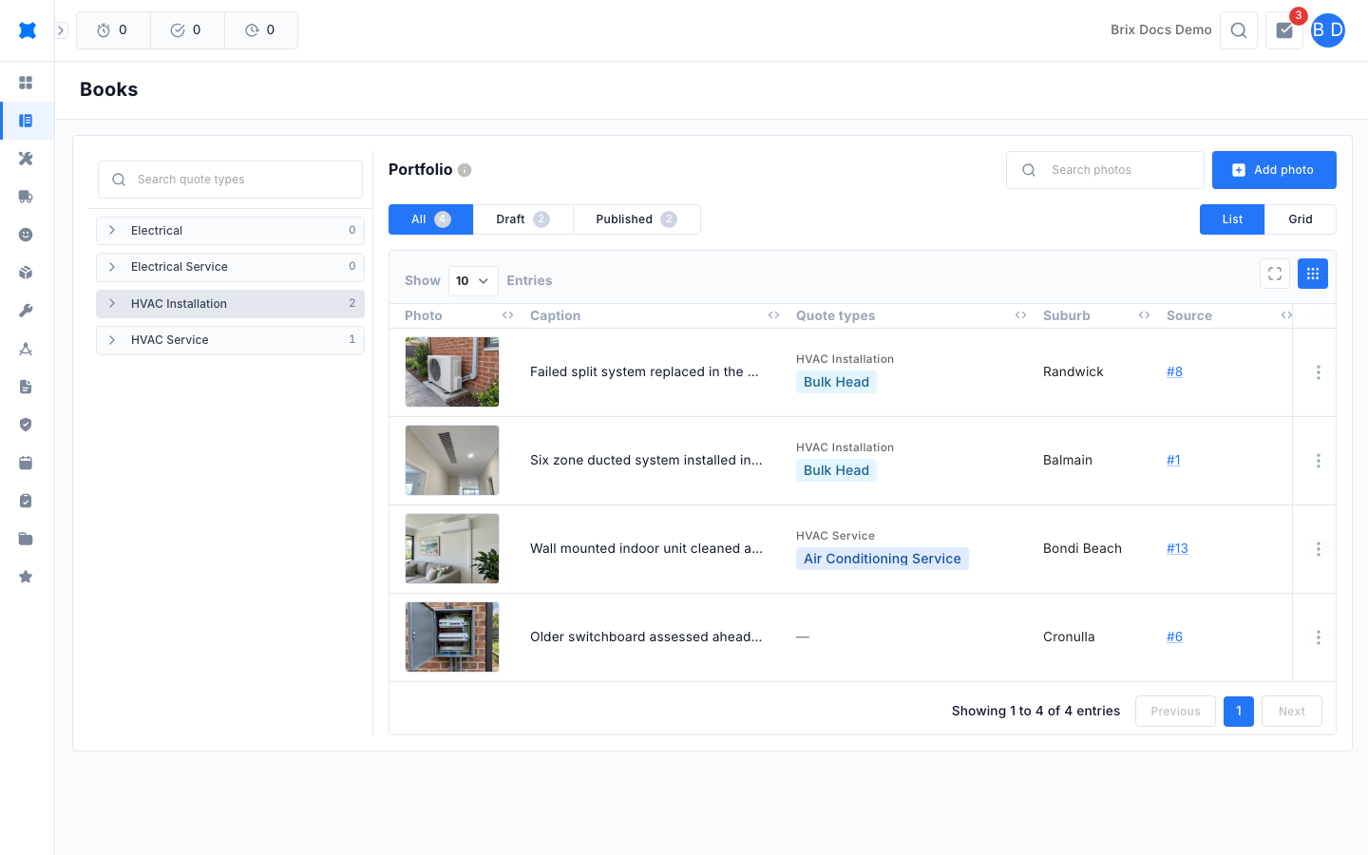Open the calendar icon in sidebar
Screen dimensions: 1368x855
coord(26,463)
